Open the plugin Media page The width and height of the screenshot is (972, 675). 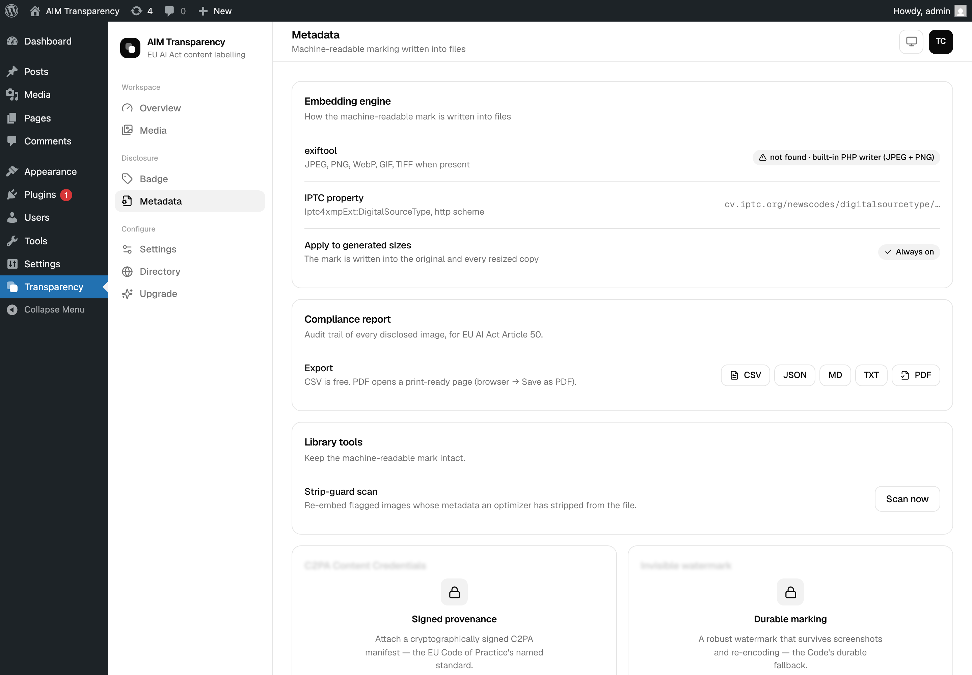190,130
